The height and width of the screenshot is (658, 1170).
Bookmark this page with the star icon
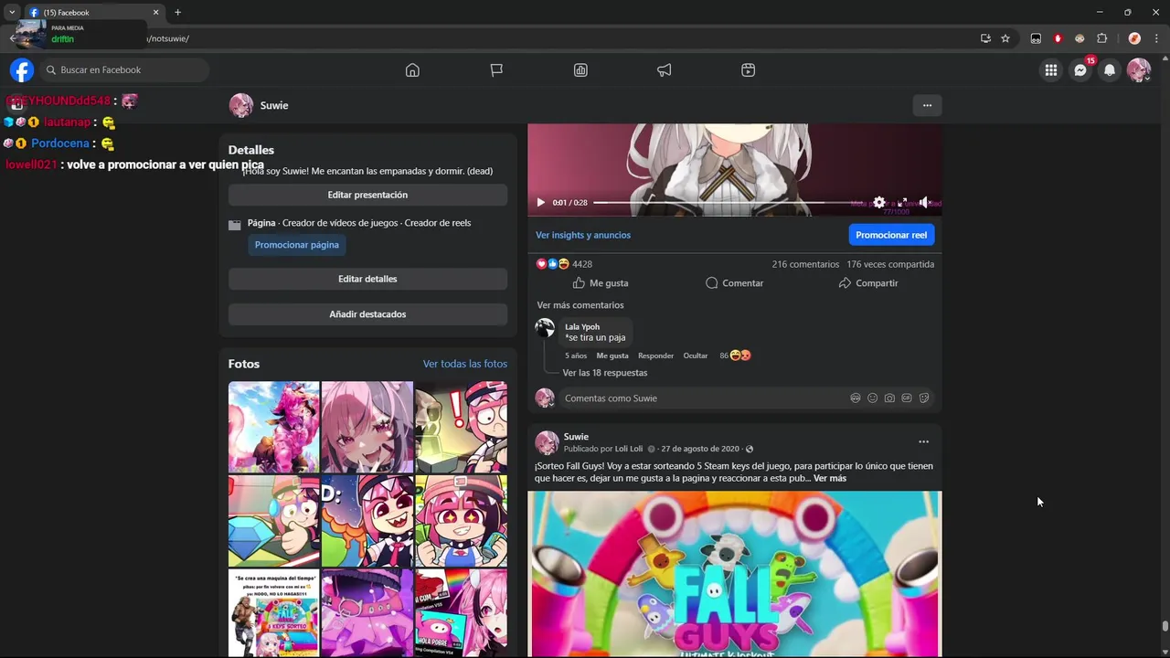tap(1005, 38)
